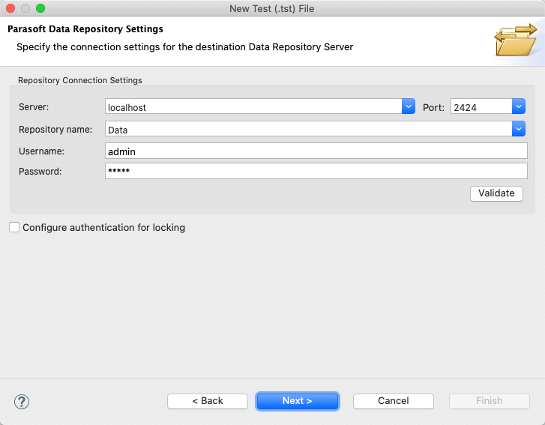Open the help question mark icon
Screen dimensions: 545x425
tap(22, 402)
